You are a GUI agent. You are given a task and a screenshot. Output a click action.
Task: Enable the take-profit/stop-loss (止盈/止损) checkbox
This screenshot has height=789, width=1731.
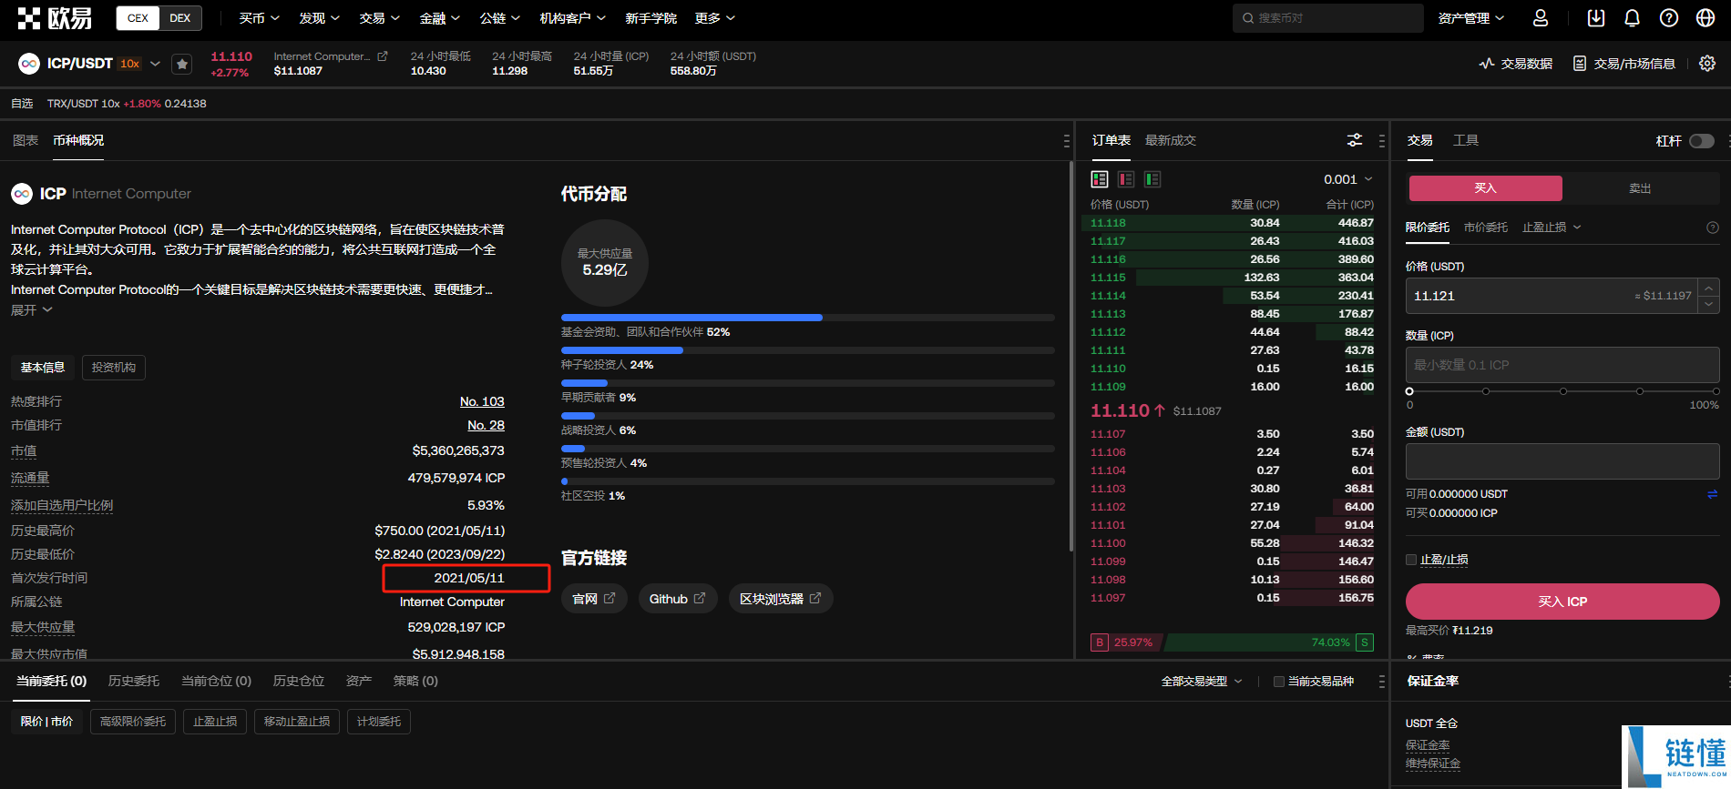coord(1411,560)
